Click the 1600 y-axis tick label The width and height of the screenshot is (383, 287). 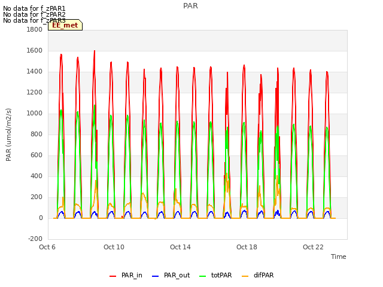click(35, 50)
